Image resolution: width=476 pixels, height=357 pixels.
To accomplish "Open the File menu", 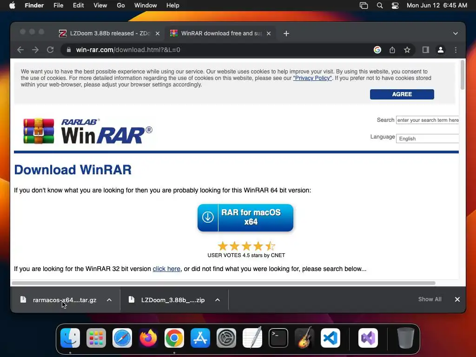I will pyautogui.click(x=58, y=6).
